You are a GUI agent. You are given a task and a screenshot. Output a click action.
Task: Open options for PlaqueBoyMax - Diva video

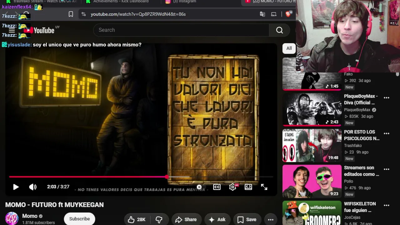387,98
